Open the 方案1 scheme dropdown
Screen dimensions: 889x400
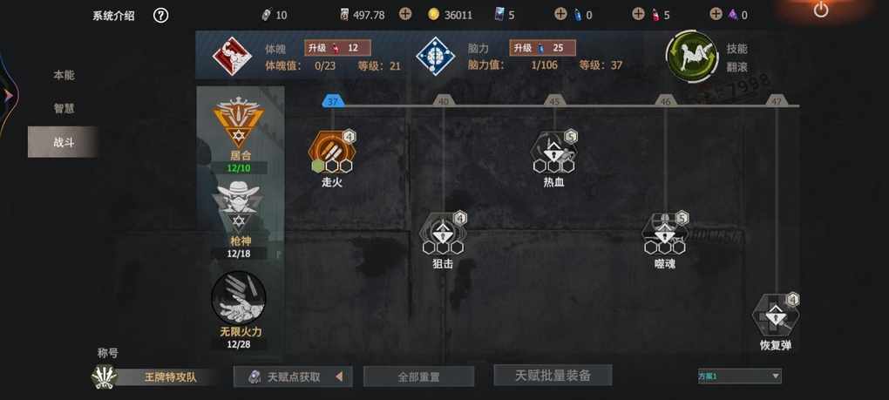click(739, 376)
